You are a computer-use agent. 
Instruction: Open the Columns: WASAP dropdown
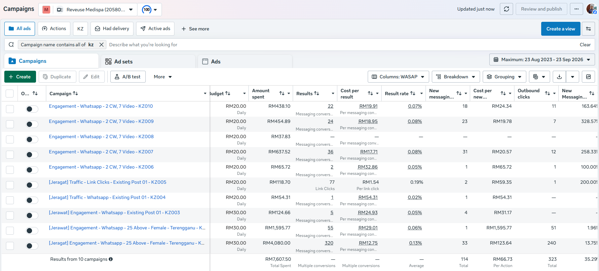pos(398,77)
